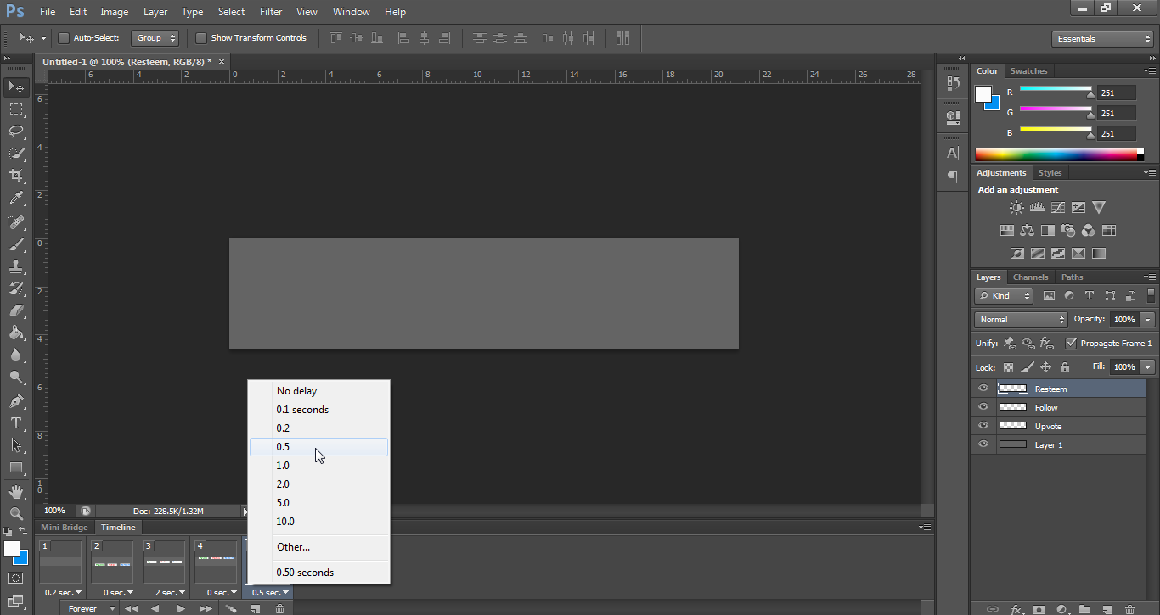Select the Horizontal Type tool
This screenshot has width=1160, height=615.
point(16,422)
